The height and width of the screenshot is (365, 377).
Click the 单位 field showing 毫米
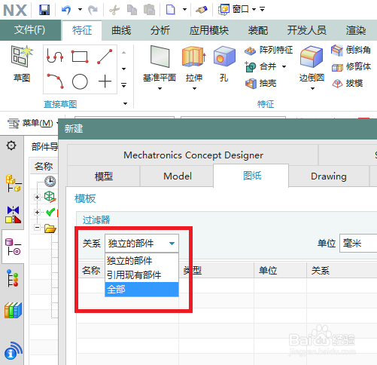pos(358,243)
